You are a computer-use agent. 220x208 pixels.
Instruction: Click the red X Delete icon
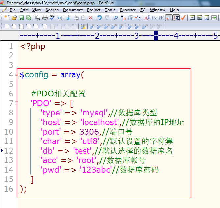[90, 18]
